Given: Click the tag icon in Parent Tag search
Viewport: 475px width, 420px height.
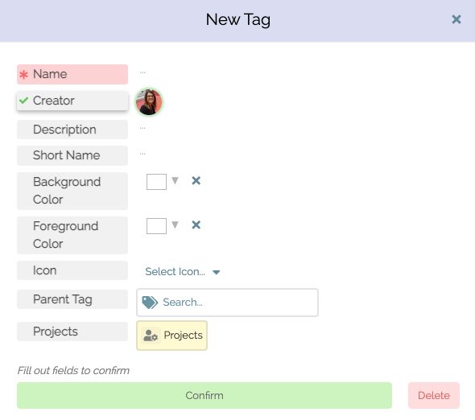Looking at the screenshot, I should pos(150,303).
